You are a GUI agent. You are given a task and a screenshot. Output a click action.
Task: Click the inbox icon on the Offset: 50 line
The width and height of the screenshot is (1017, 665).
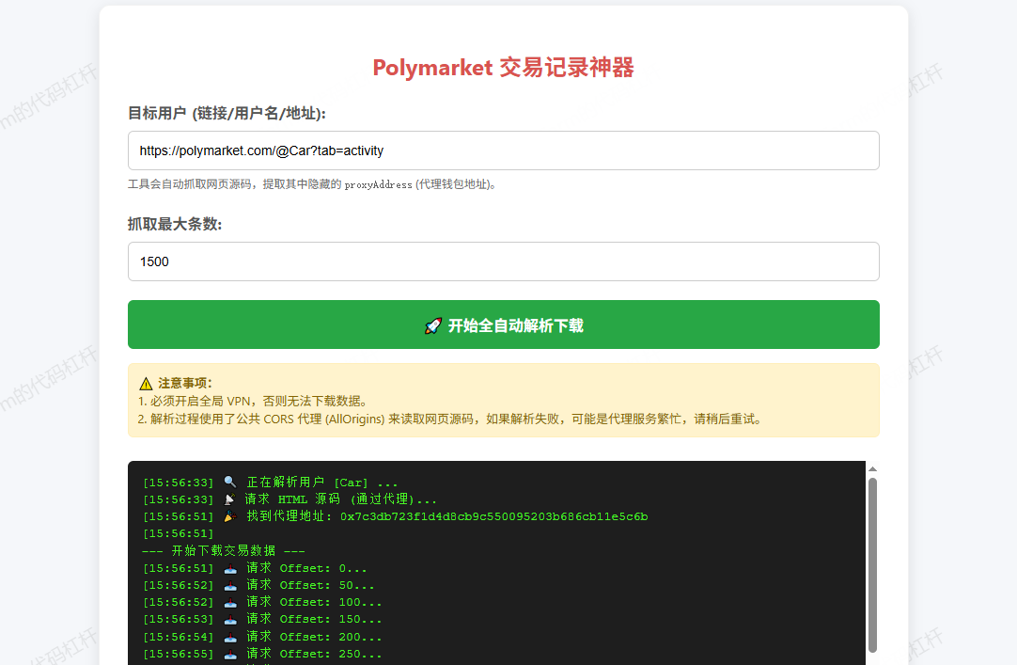(x=230, y=585)
